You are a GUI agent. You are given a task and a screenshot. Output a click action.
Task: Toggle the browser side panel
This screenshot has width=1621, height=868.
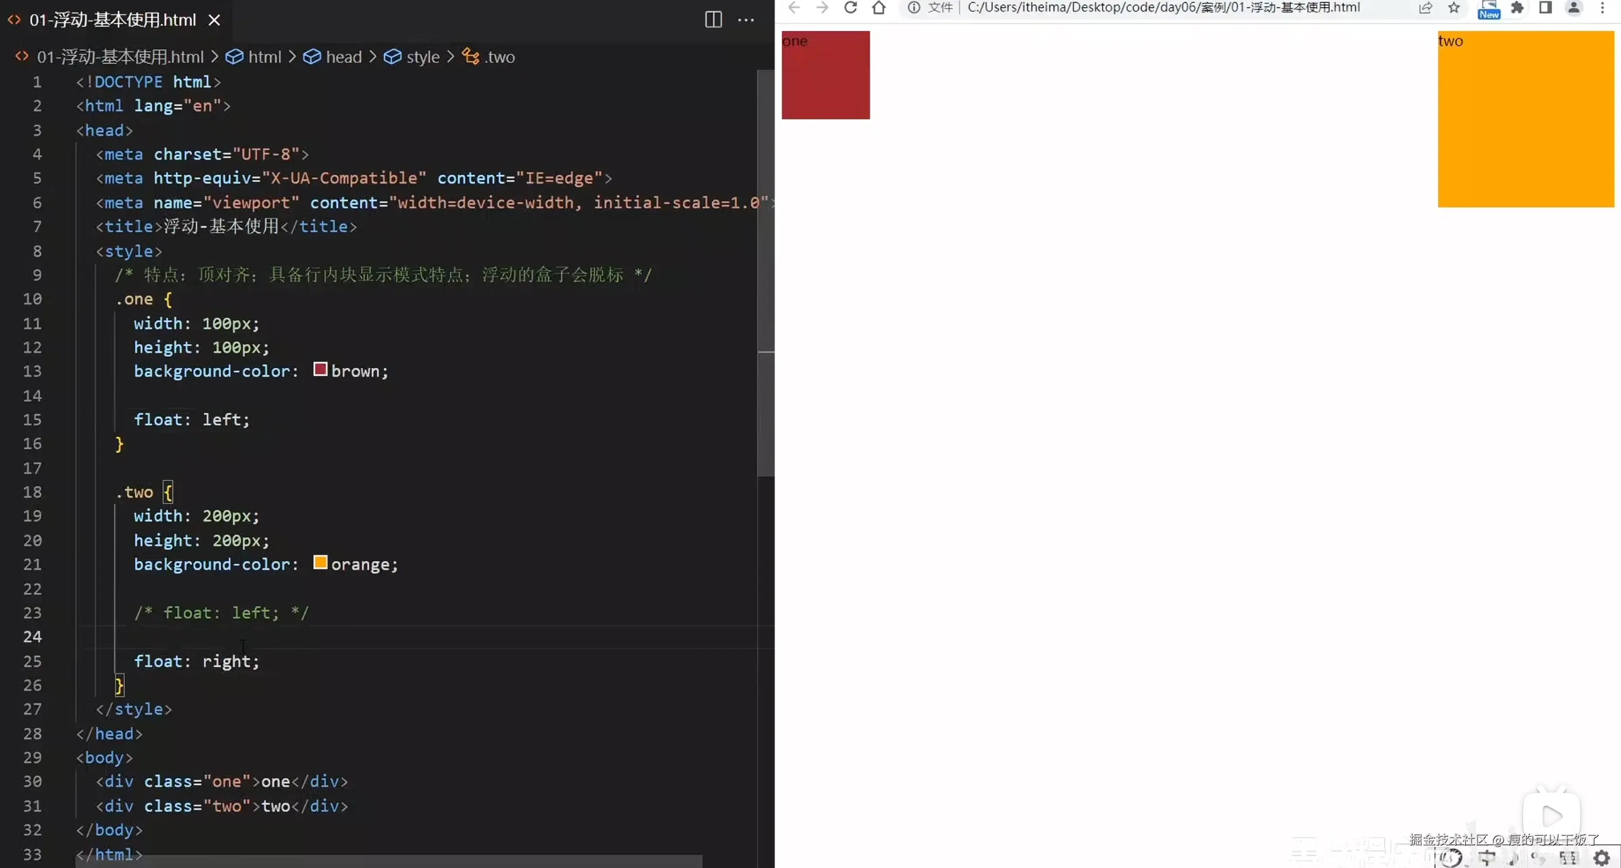point(1545,7)
